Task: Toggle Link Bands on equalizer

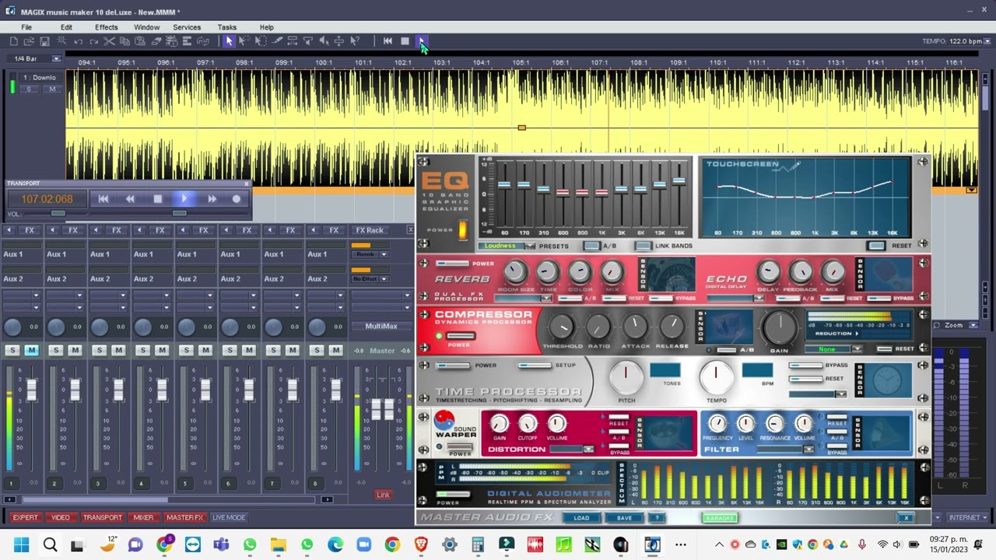Action: pos(643,246)
